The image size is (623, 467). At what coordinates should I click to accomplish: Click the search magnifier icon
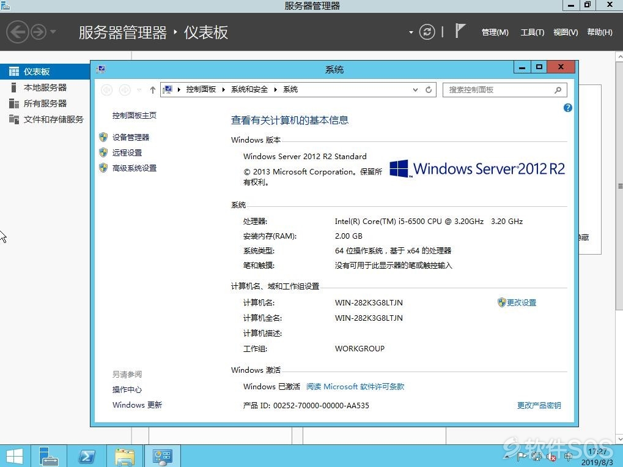click(558, 90)
